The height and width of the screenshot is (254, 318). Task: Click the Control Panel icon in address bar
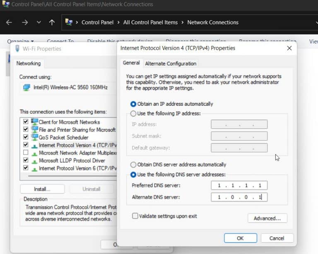point(69,22)
